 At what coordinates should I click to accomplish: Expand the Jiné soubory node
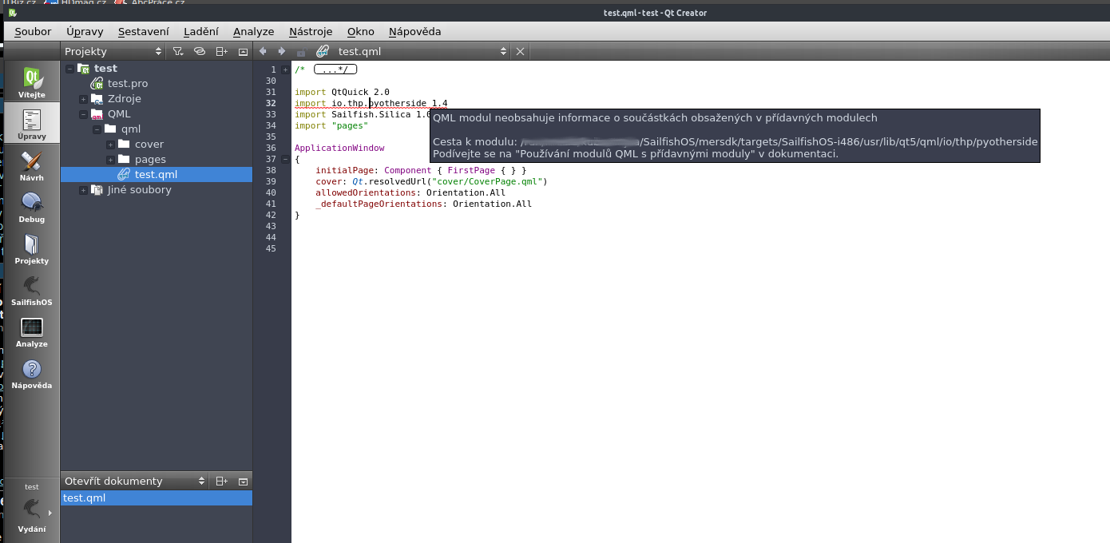83,190
